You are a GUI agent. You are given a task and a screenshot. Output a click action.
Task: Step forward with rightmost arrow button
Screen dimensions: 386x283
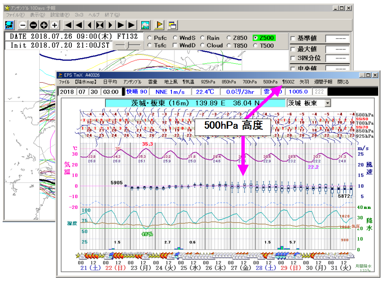(x=132, y=25)
